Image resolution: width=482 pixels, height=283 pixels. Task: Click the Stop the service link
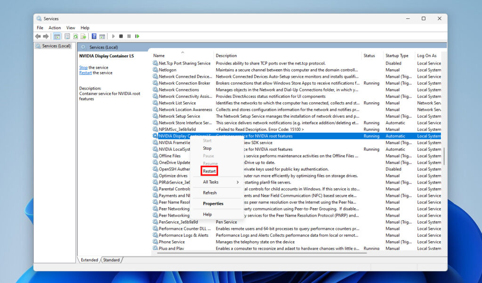tap(83, 68)
